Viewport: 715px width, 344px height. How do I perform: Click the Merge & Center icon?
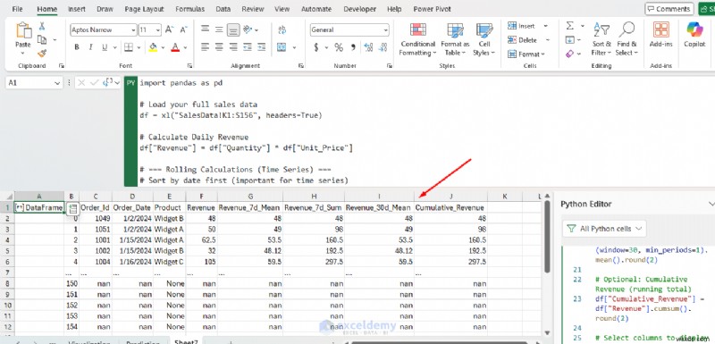282,47
